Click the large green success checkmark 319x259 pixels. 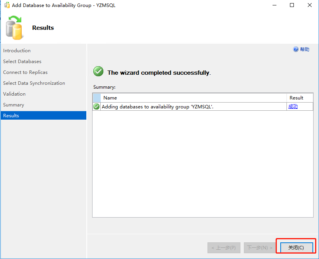point(98,72)
